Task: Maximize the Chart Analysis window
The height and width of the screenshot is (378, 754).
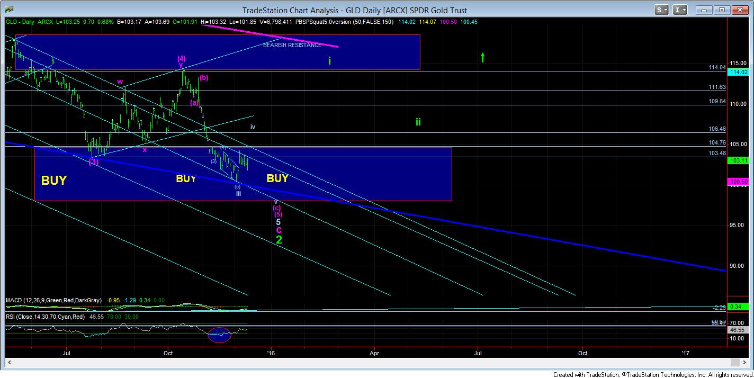Action: click(x=722, y=10)
